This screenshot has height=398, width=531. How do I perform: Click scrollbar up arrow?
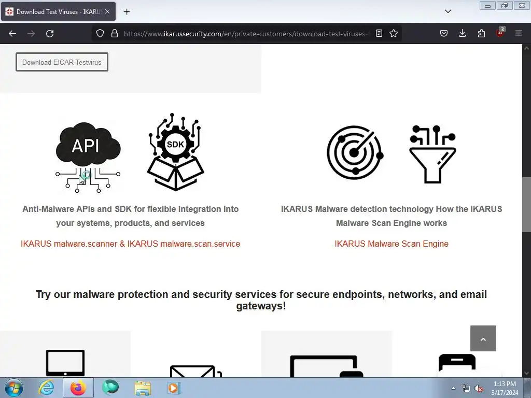(527, 48)
